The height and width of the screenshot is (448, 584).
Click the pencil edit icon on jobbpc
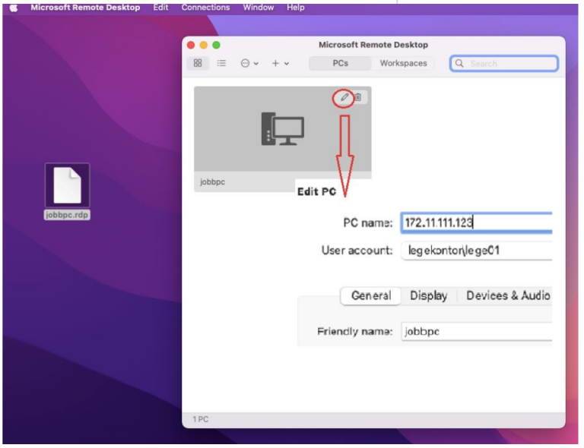pyautogui.click(x=344, y=97)
